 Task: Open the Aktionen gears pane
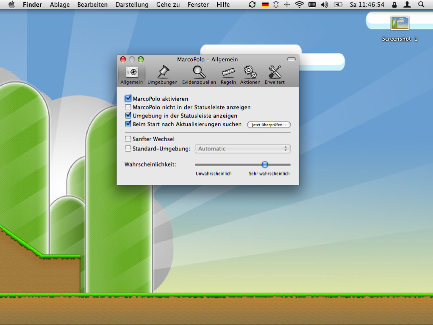click(250, 75)
